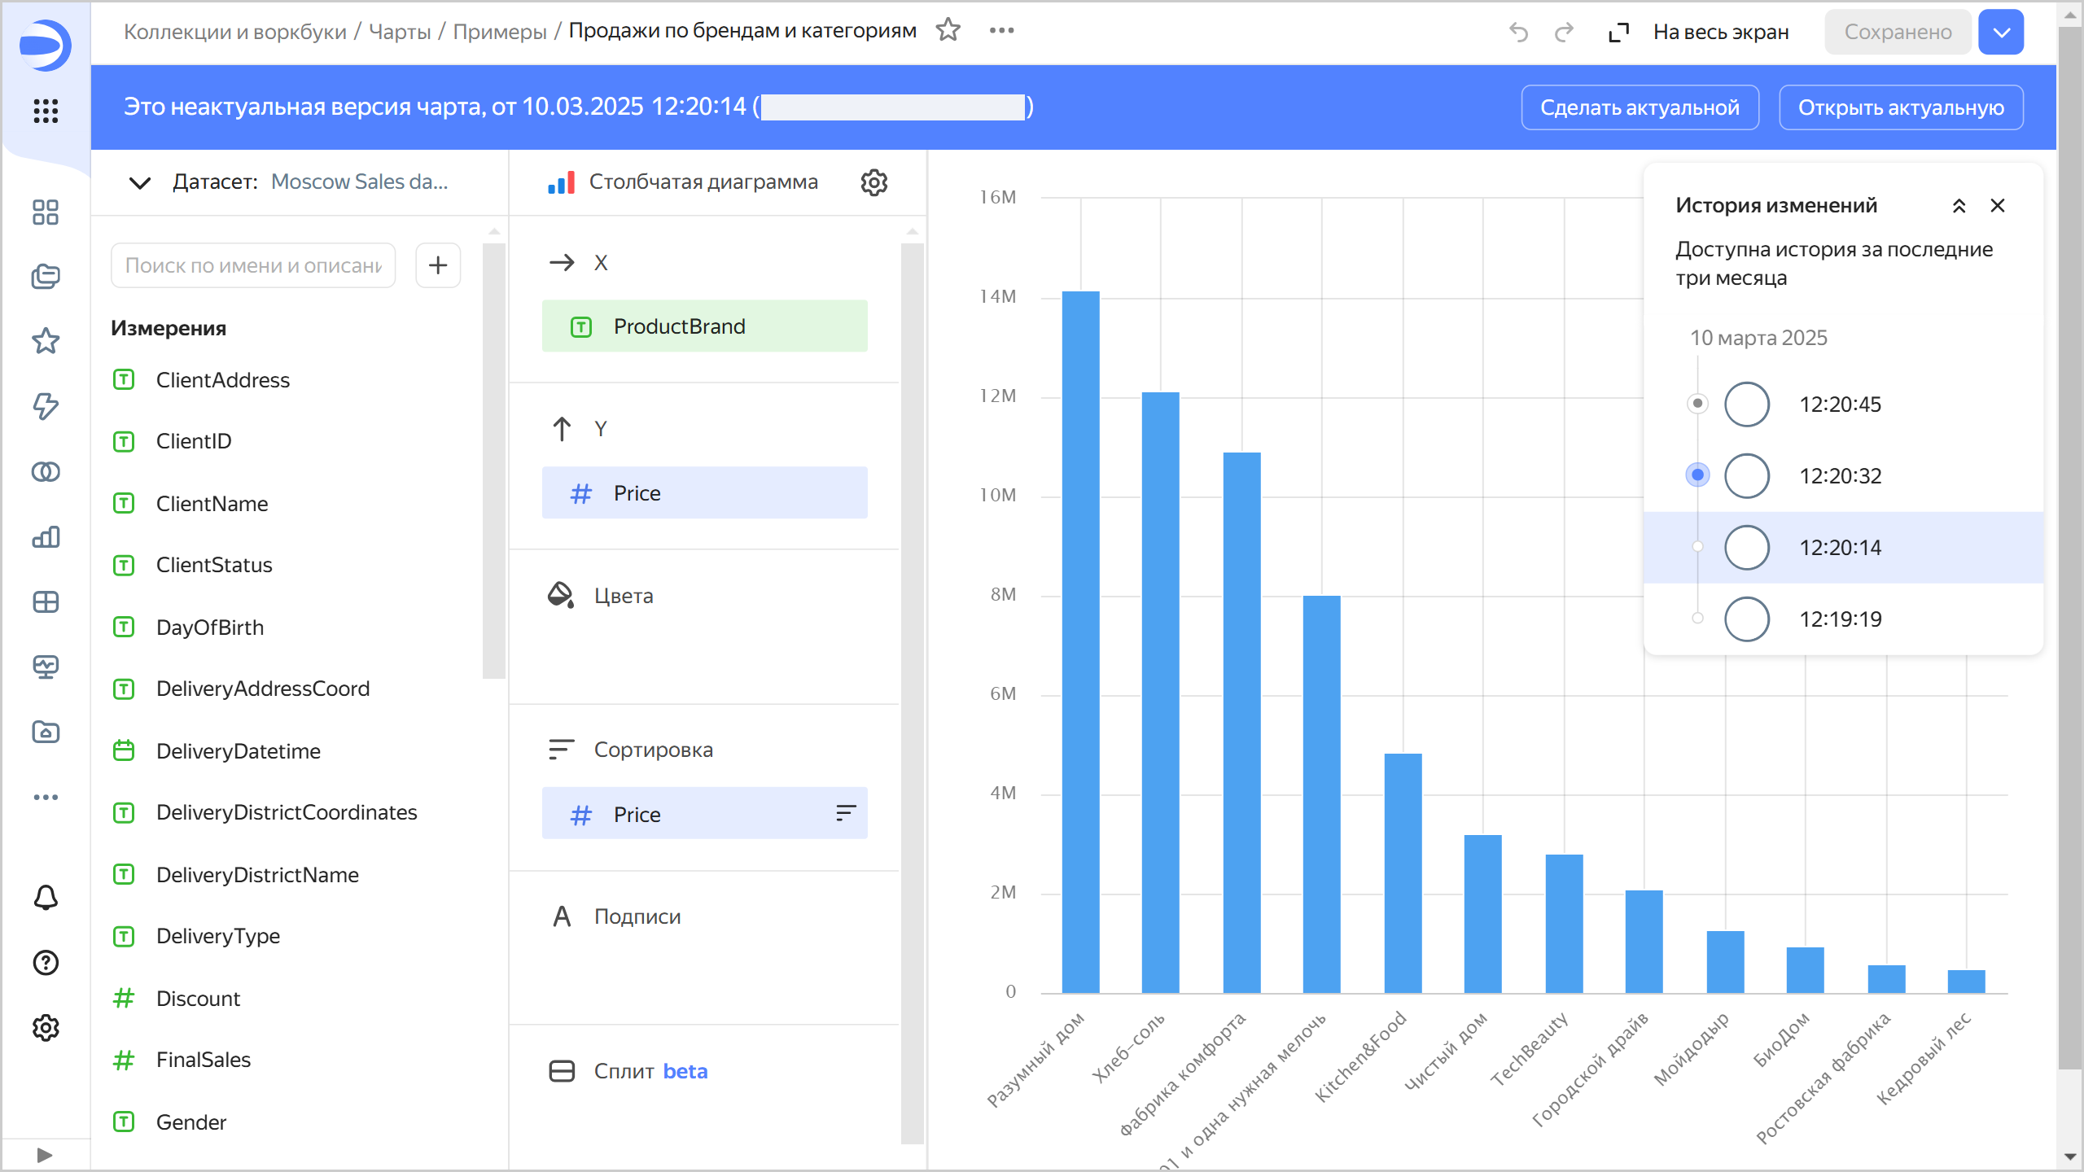
Task: Close the history of changes panel
Action: pyautogui.click(x=1997, y=206)
